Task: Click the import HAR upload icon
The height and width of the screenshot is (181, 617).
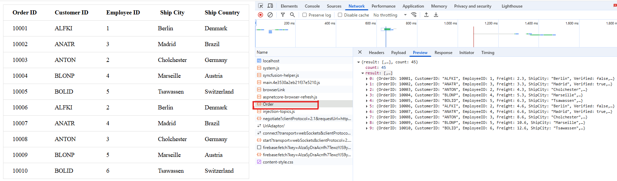Action: click(x=426, y=15)
